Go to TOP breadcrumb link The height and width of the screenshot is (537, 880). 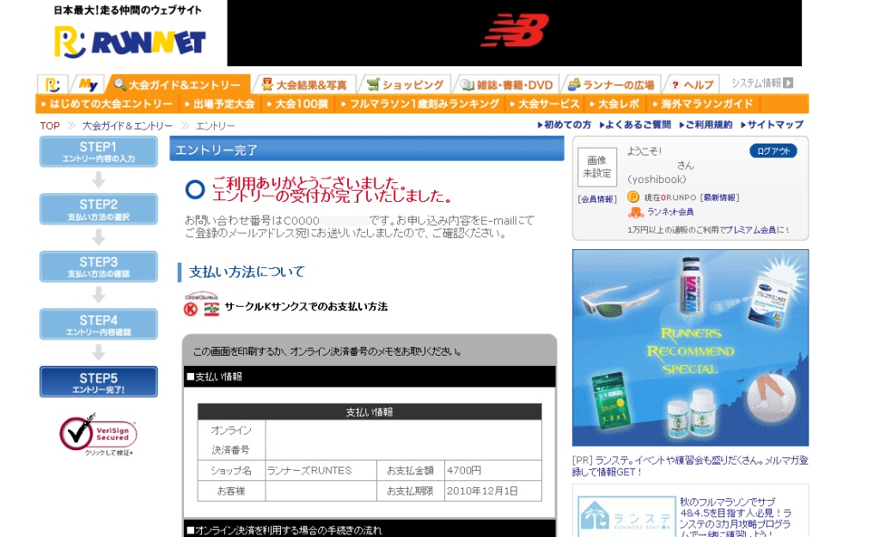click(49, 125)
